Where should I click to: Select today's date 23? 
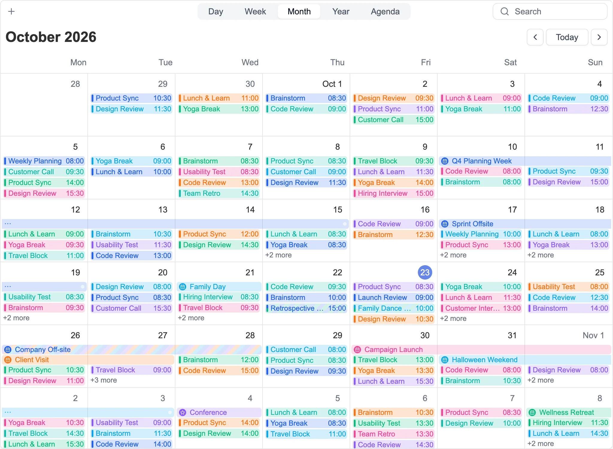(x=425, y=272)
